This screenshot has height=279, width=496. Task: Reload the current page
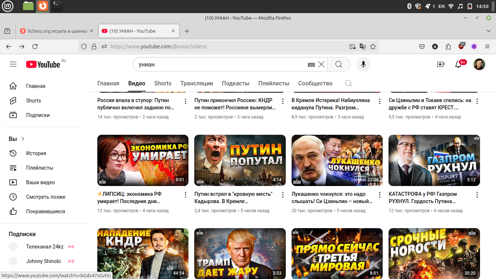click(35, 46)
